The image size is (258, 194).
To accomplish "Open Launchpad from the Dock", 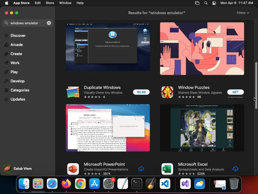I will point(38,184).
